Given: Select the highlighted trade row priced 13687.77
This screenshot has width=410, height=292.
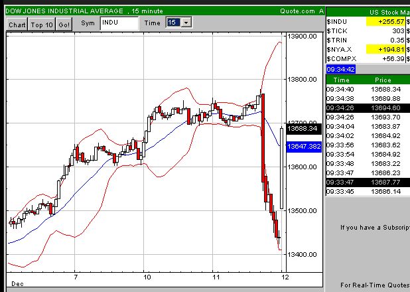Looking at the screenshot, I should click(368, 182).
